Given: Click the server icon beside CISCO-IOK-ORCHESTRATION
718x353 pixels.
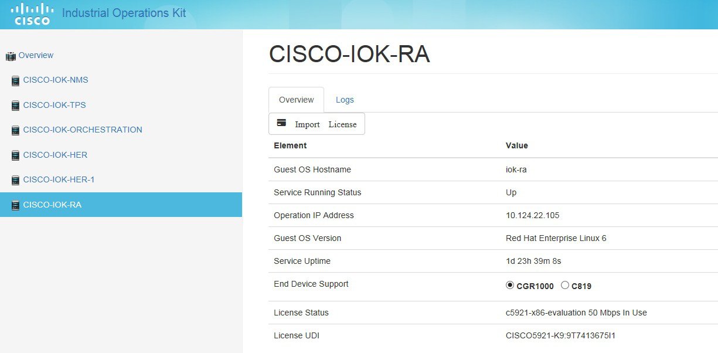Looking at the screenshot, I should click(x=15, y=131).
